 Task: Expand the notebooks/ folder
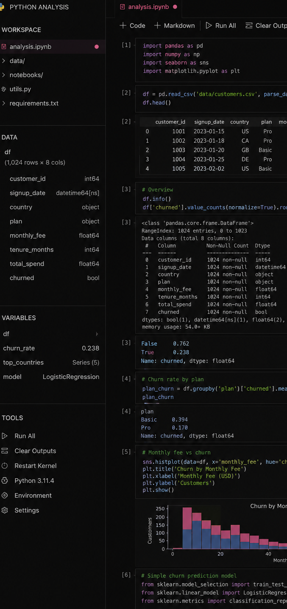point(4,75)
